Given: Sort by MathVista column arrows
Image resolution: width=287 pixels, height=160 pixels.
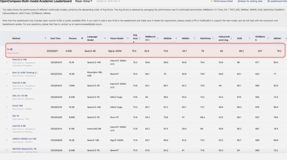Looking at the screenshot, I should point(213,38).
